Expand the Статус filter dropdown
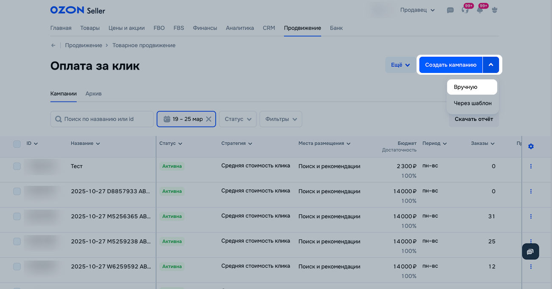552x289 pixels. [238, 119]
